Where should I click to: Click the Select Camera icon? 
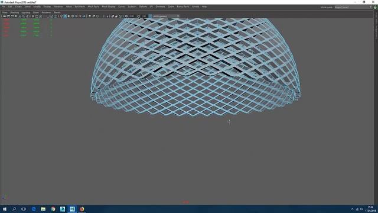(4, 16)
